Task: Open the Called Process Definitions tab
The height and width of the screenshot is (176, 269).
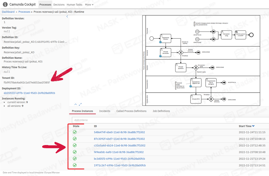Action: coord(131,111)
